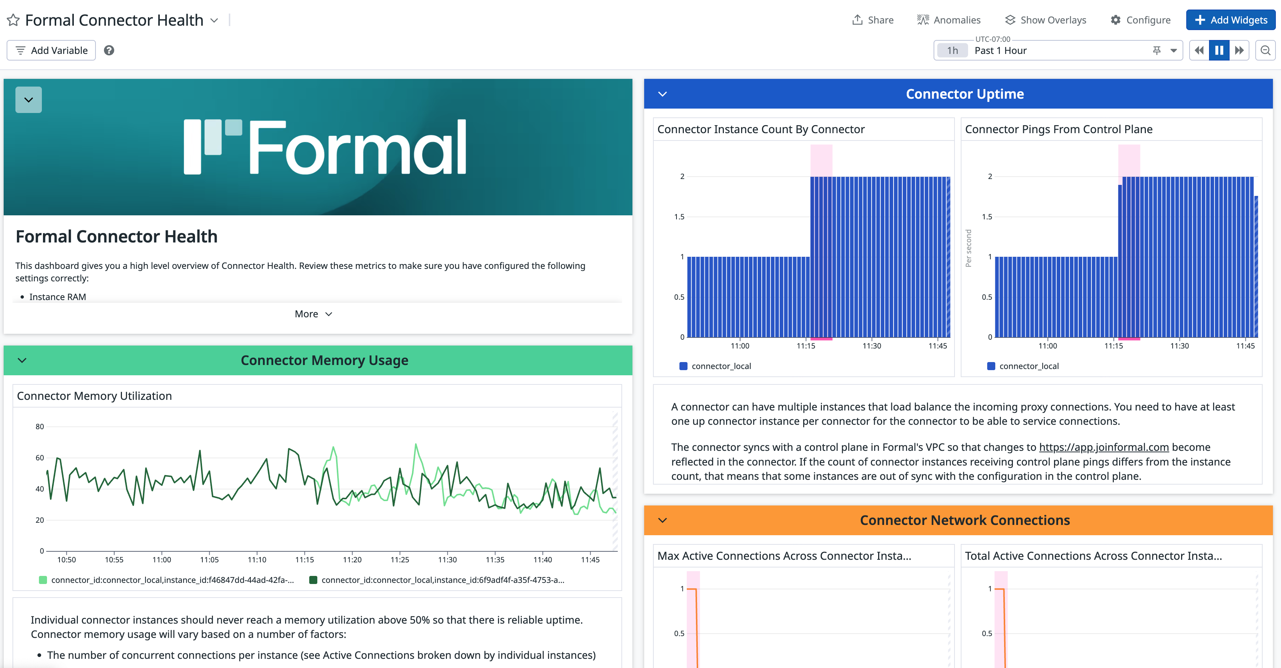The height and width of the screenshot is (668, 1281).
Task: Click the help question mark icon
Action: click(x=109, y=50)
